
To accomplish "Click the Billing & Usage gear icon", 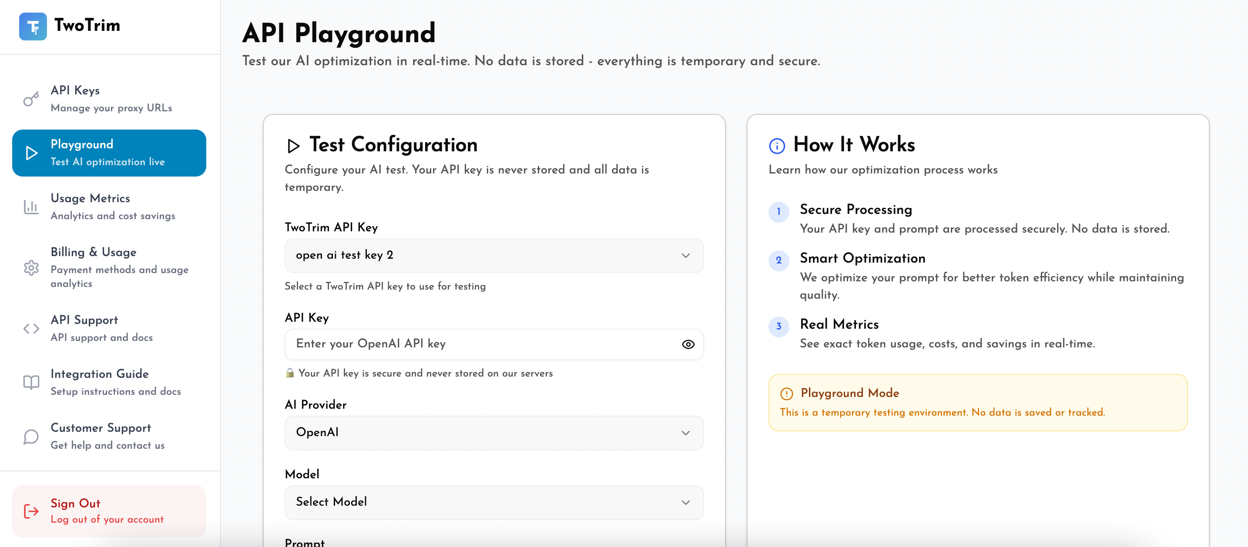I will pyautogui.click(x=31, y=267).
